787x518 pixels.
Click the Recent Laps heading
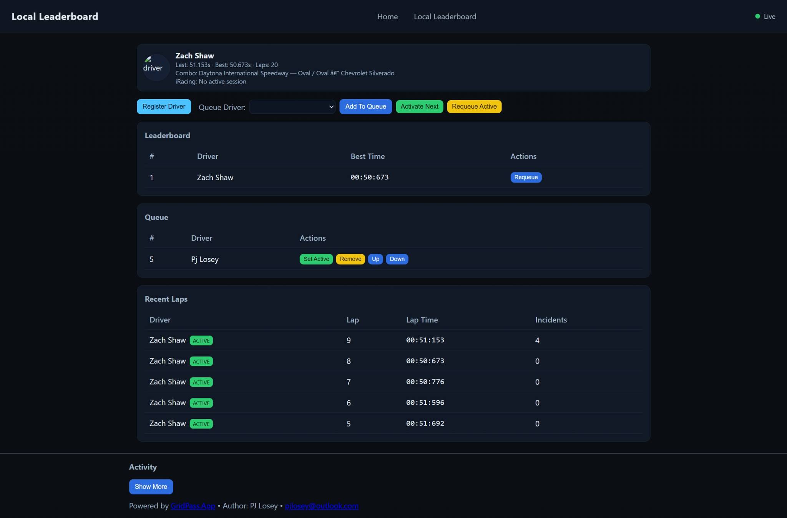[x=166, y=299]
